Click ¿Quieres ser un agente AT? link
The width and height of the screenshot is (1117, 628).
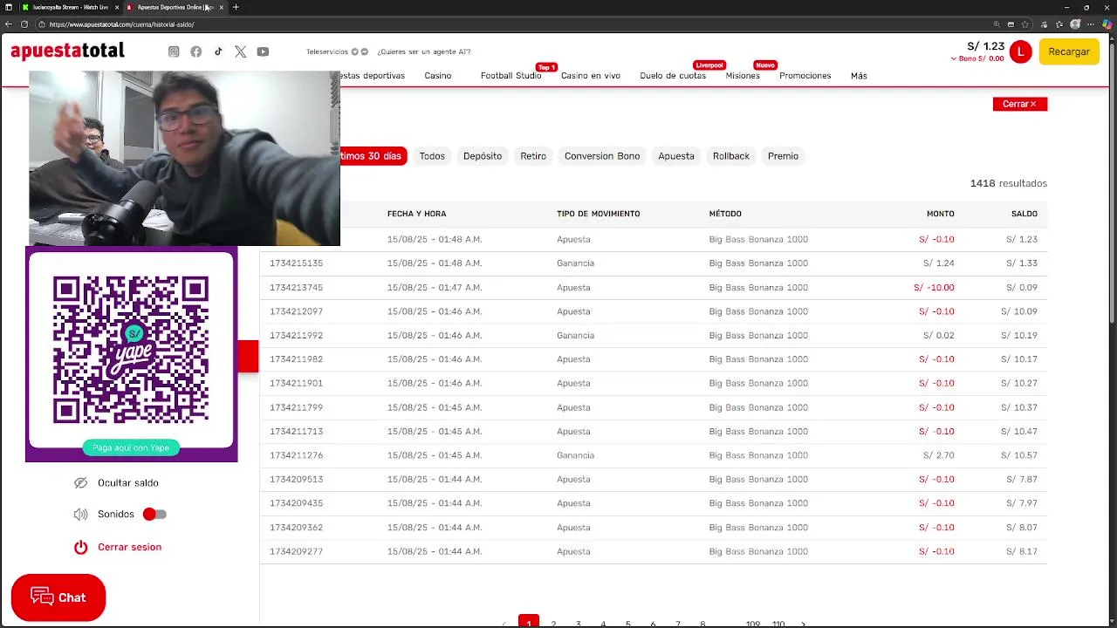click(424, 51)
